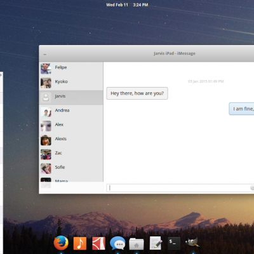Select the Zac contact name
254x254 pixels.
coord(58,153)
